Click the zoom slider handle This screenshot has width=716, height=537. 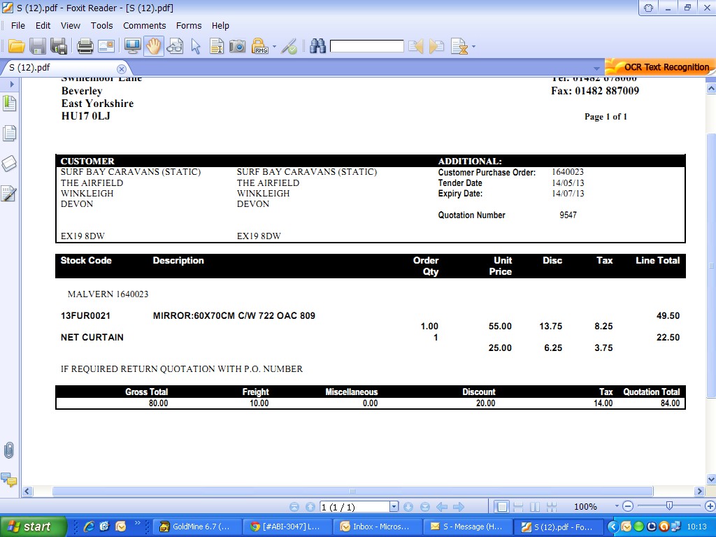tap(669, 506)
